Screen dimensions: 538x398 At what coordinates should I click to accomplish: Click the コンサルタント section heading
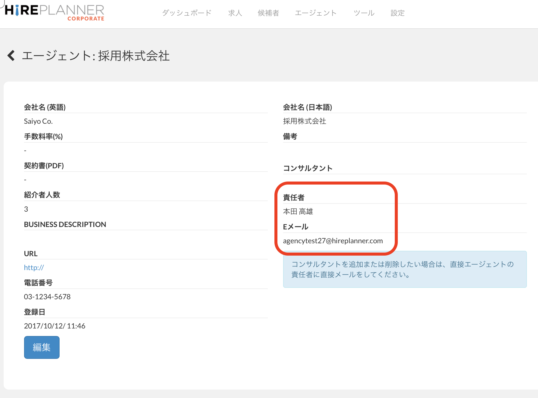click(308, 168)
